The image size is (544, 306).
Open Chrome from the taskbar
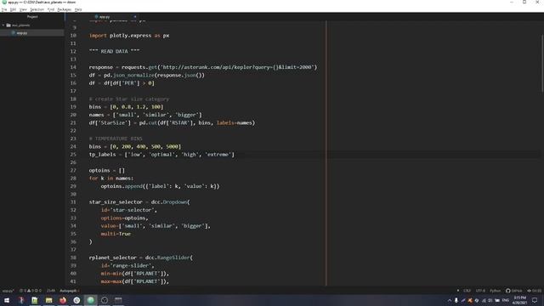pyautogui.click(x=76, y=300)
